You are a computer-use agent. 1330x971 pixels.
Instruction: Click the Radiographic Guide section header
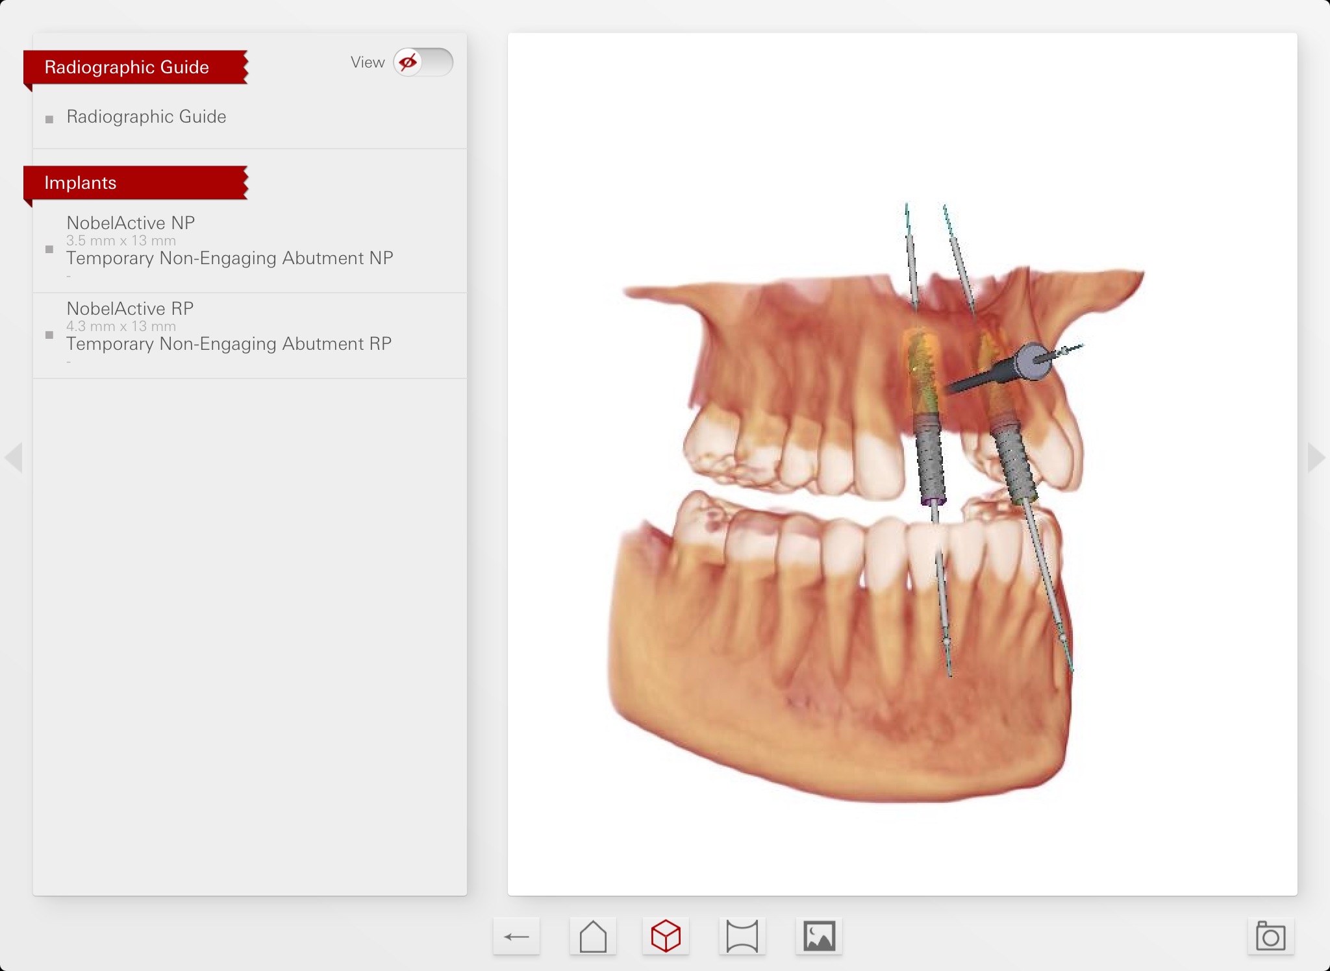click(136, 68)
